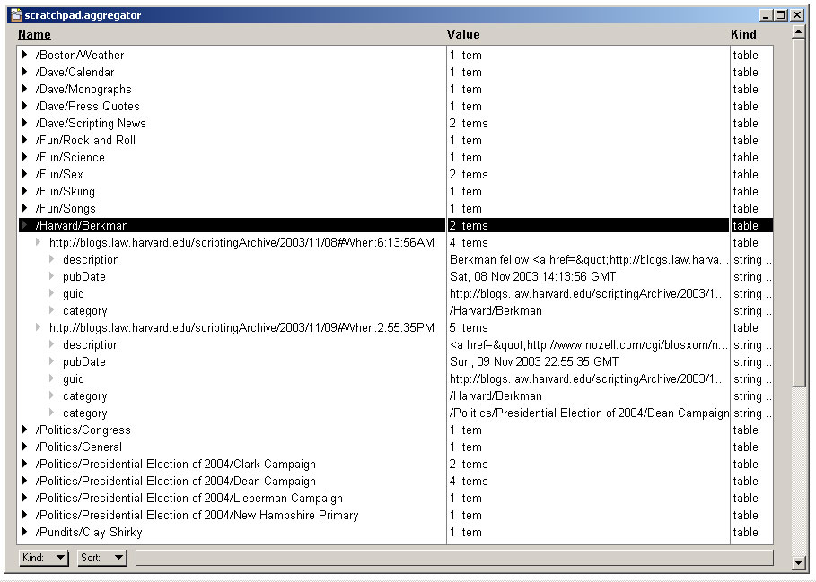Click the status text field at bottom
This screenshot has width=816, height=582.
(x=453, y=558)
